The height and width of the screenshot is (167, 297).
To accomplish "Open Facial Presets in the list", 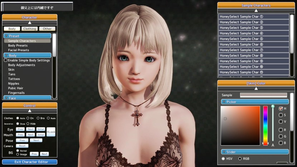I will [19, 50].
